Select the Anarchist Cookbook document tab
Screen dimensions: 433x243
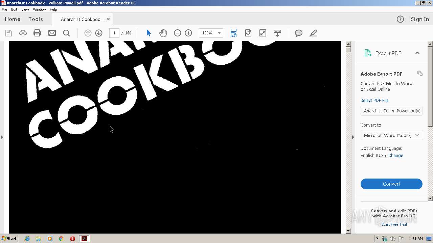tap(82, 19)
